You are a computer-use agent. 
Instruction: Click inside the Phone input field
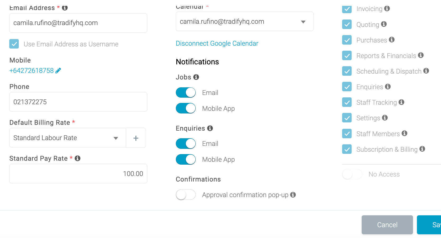78,102
